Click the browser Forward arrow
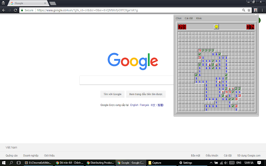Screen dimensions: 266x166 click(10, 10)
